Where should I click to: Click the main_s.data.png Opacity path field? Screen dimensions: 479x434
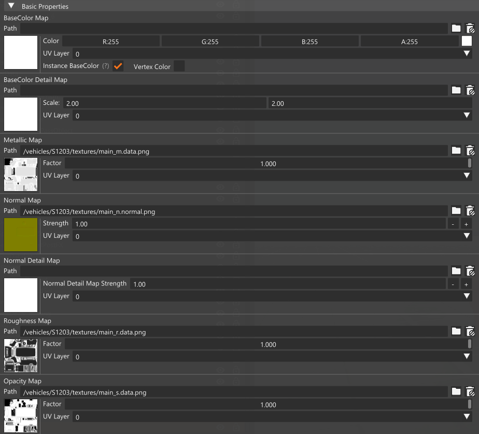coord(234,392)
